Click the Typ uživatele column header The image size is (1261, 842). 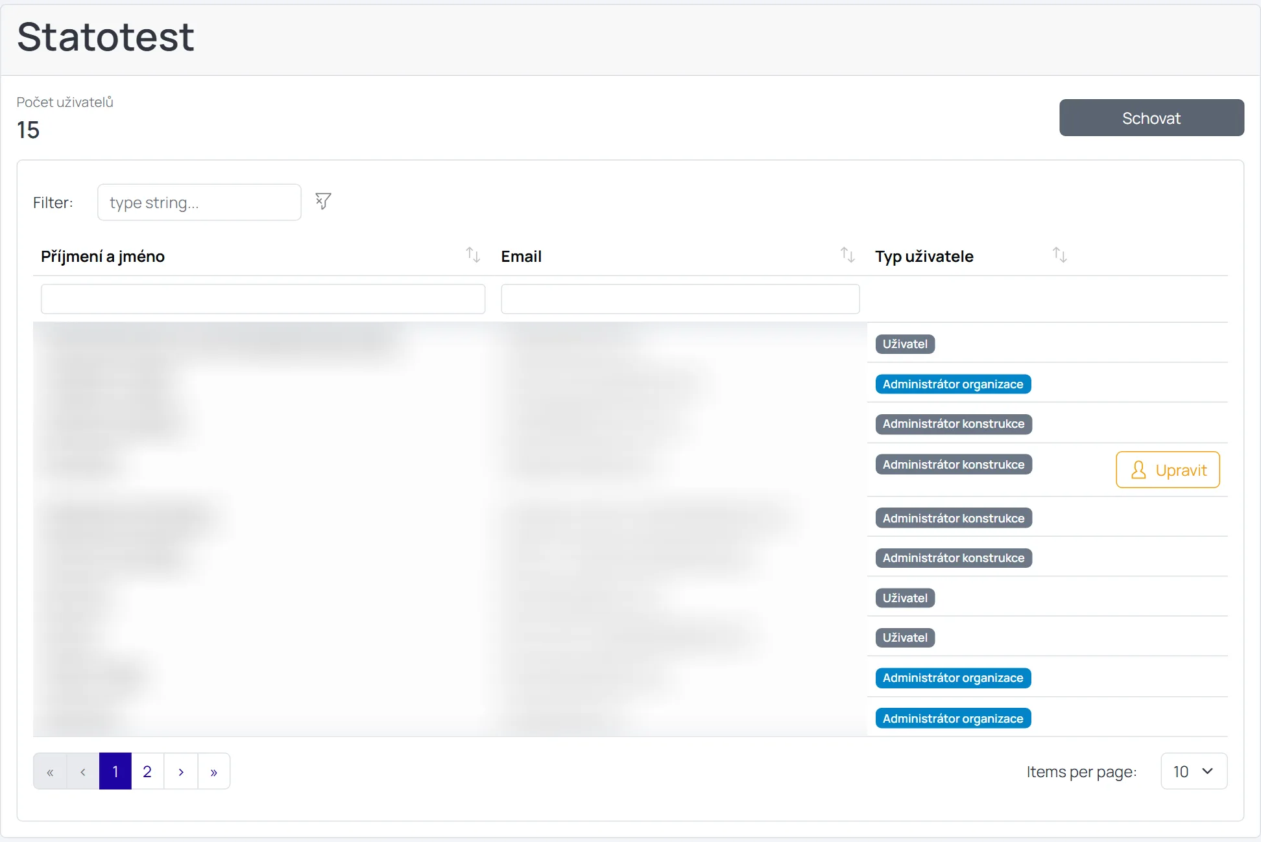coord(924,256)
